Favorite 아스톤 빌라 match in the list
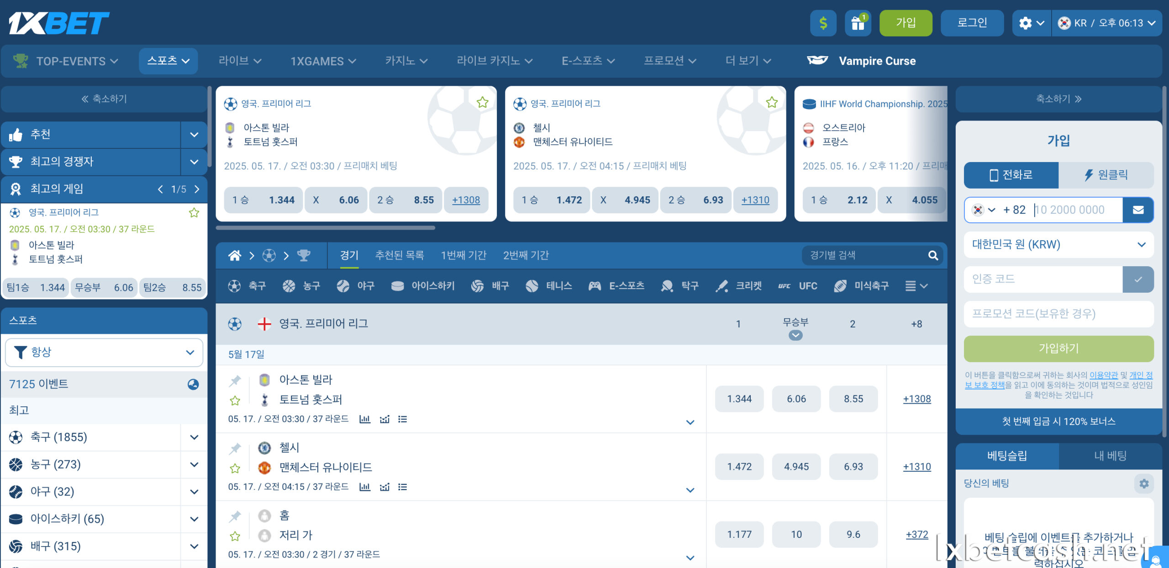Image resolution: width=1169 pixels, height=568 pixels. point(235,401)
